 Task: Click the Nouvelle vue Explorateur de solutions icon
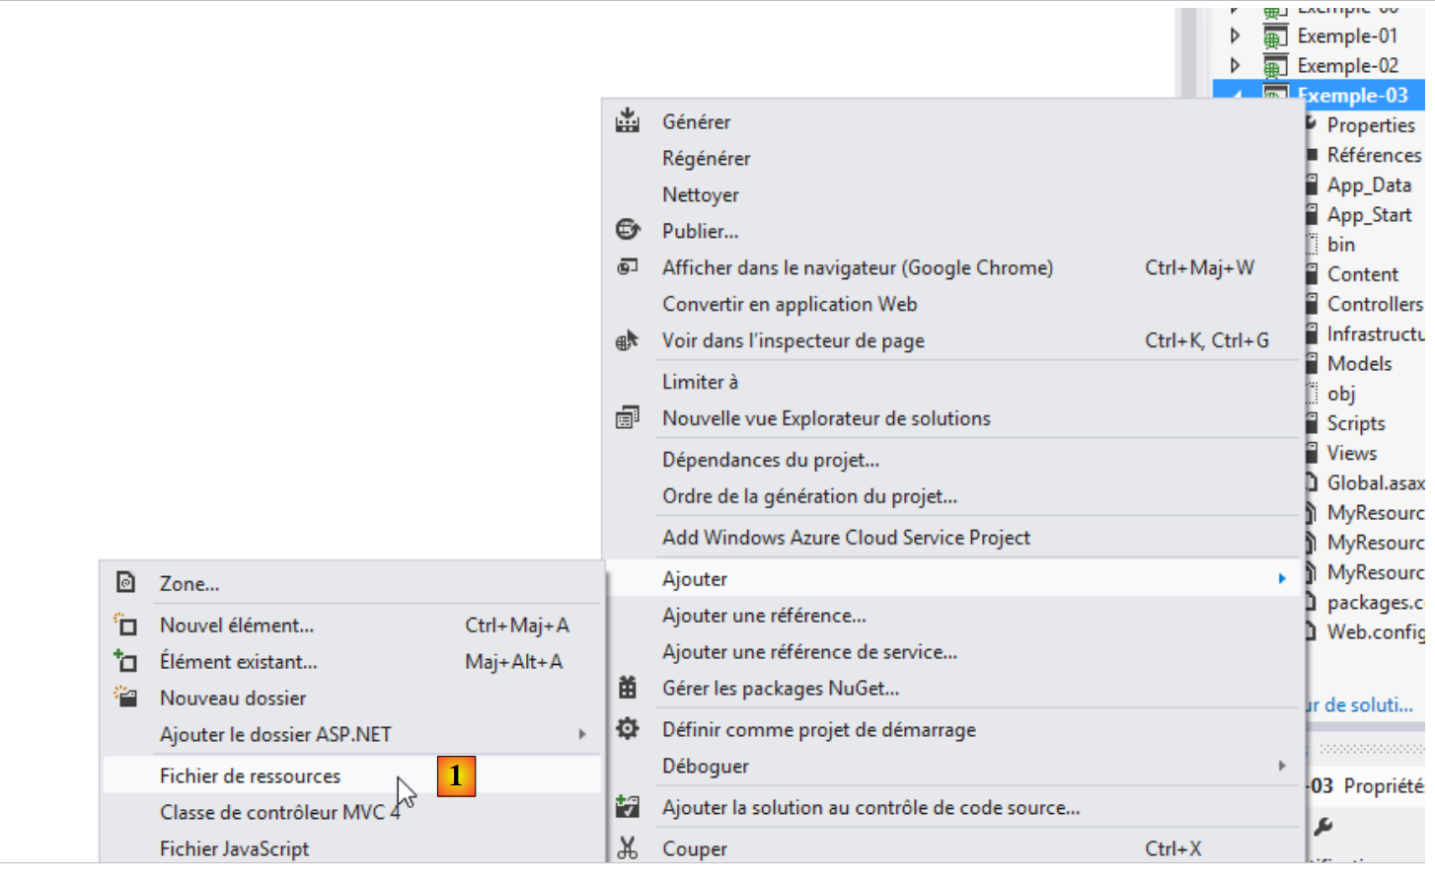[x=628, y=418]
